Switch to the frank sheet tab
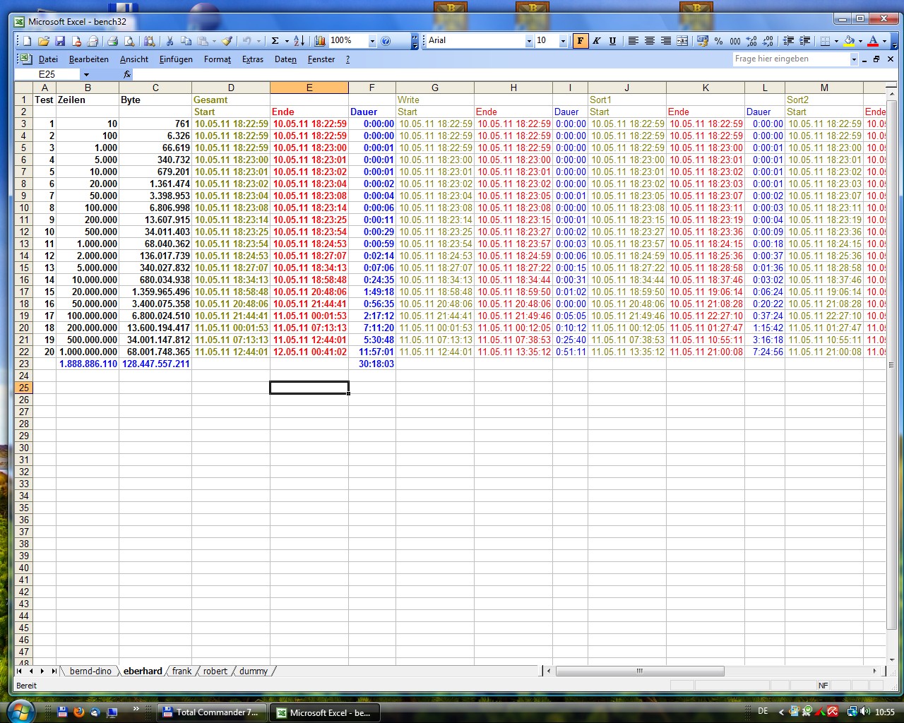 (x=182, y=671)
